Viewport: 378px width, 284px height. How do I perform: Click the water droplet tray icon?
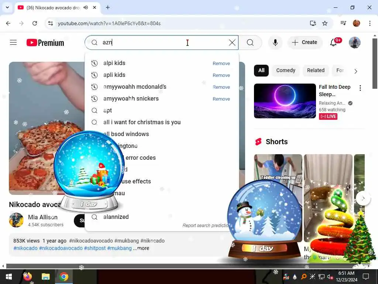295,277
